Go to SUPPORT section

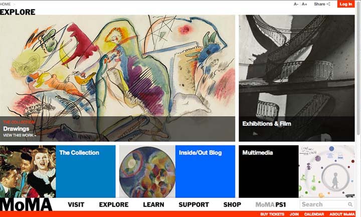[194, 204]
